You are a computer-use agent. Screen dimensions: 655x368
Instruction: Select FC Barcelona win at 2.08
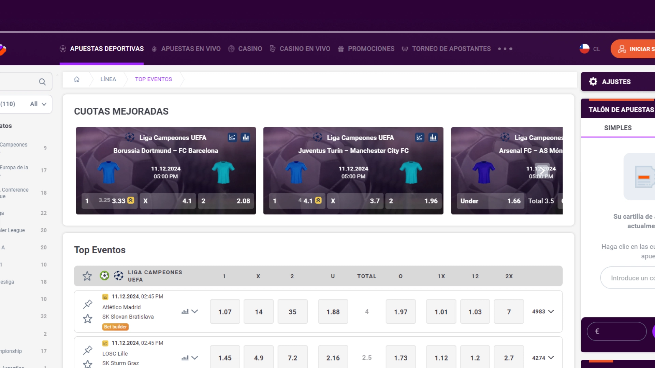pyautogui.click(x=226, y=201)
